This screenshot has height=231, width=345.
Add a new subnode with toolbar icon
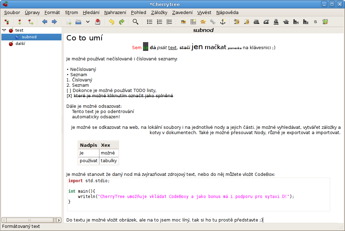pyautogui.click(x=31, y=22)
